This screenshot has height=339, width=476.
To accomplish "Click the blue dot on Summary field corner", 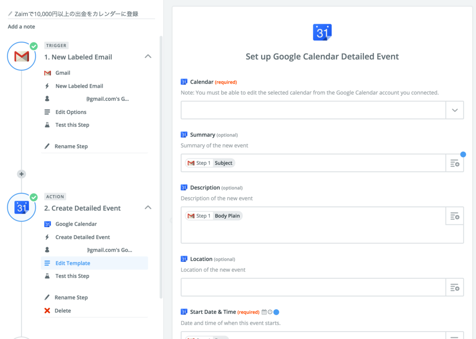I will tap(463, 155).
